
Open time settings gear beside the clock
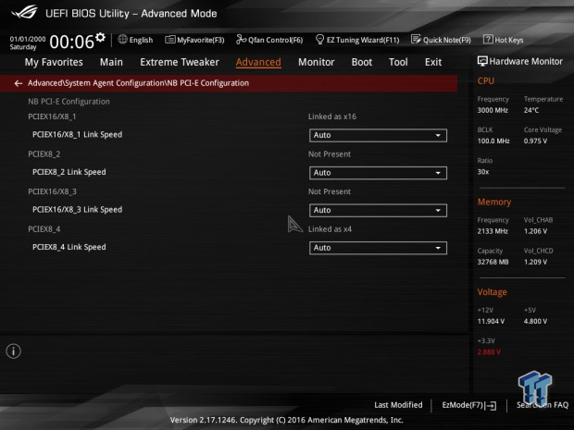[x=100, y=37]
